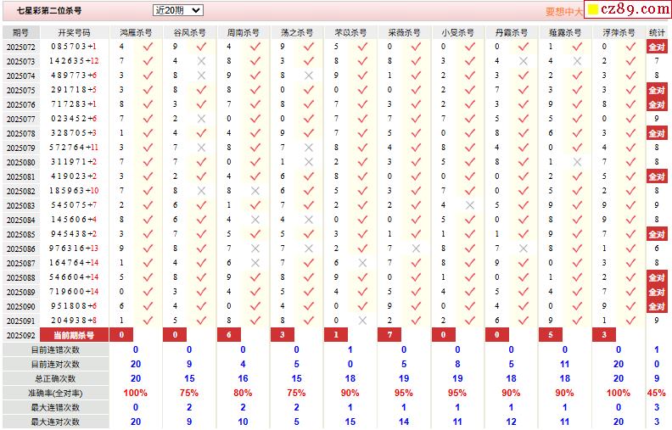The image size is (672, 430).
Task: Click the red check for 浮萍 in row 2025091
Action: point(631,321)
